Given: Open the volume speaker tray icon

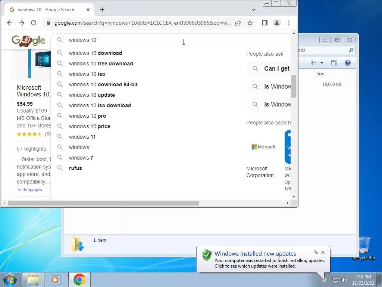Looking at the screenshot, I should [344, 280].
